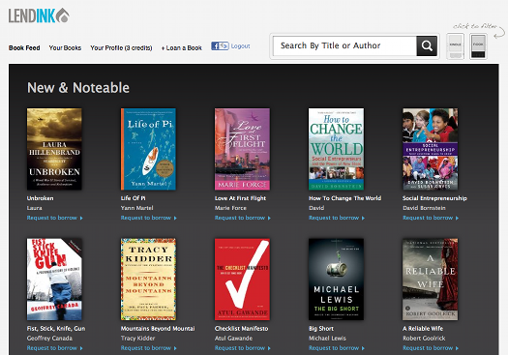Screen dimensions: 508x355
Task: Click author name 'Michael Lewis'
Action: (x=327, y=339)
